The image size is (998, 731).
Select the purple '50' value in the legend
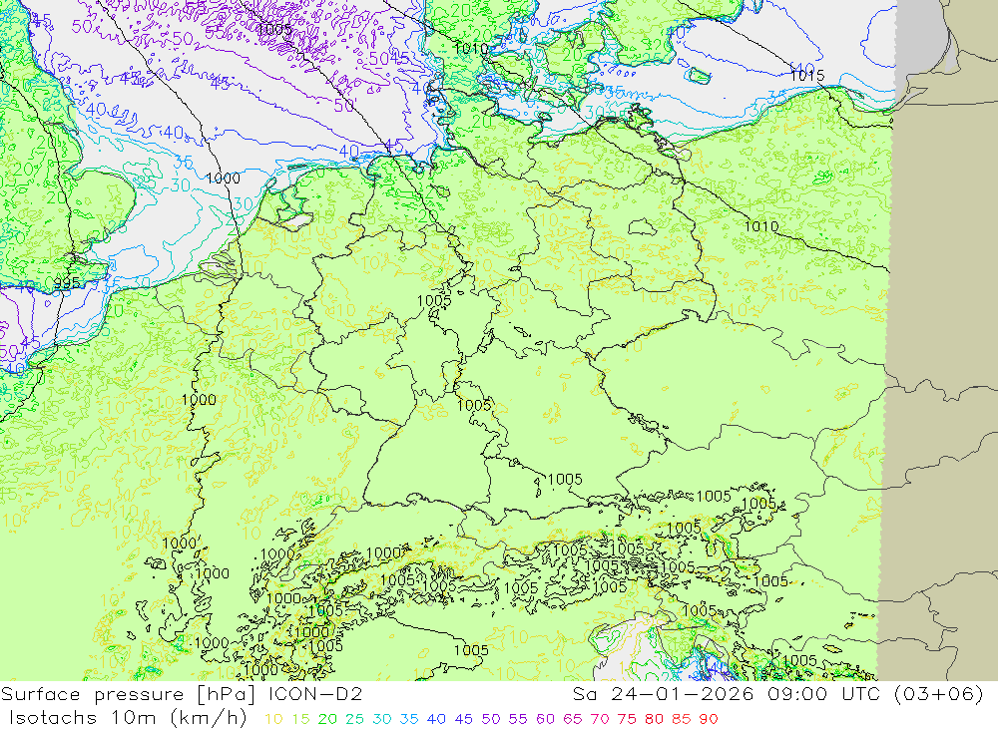click(x=491, y=720)
